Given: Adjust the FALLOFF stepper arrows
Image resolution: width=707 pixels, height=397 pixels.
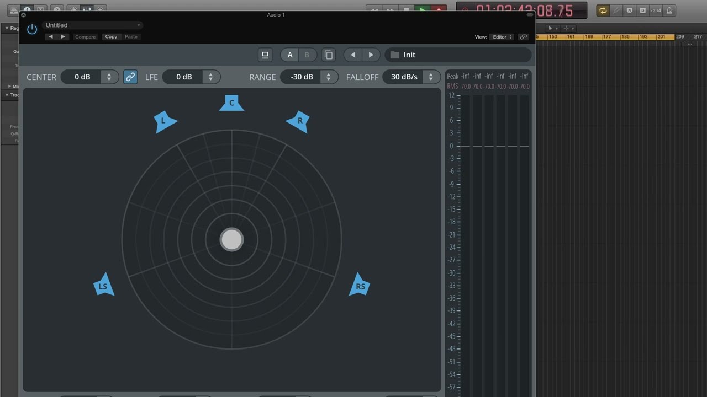Looking at the screenshot, I should tap(431, 77).
